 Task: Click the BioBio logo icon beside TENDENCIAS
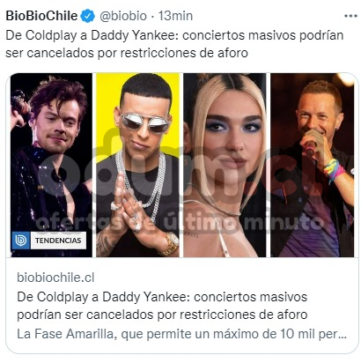[21, 241]
